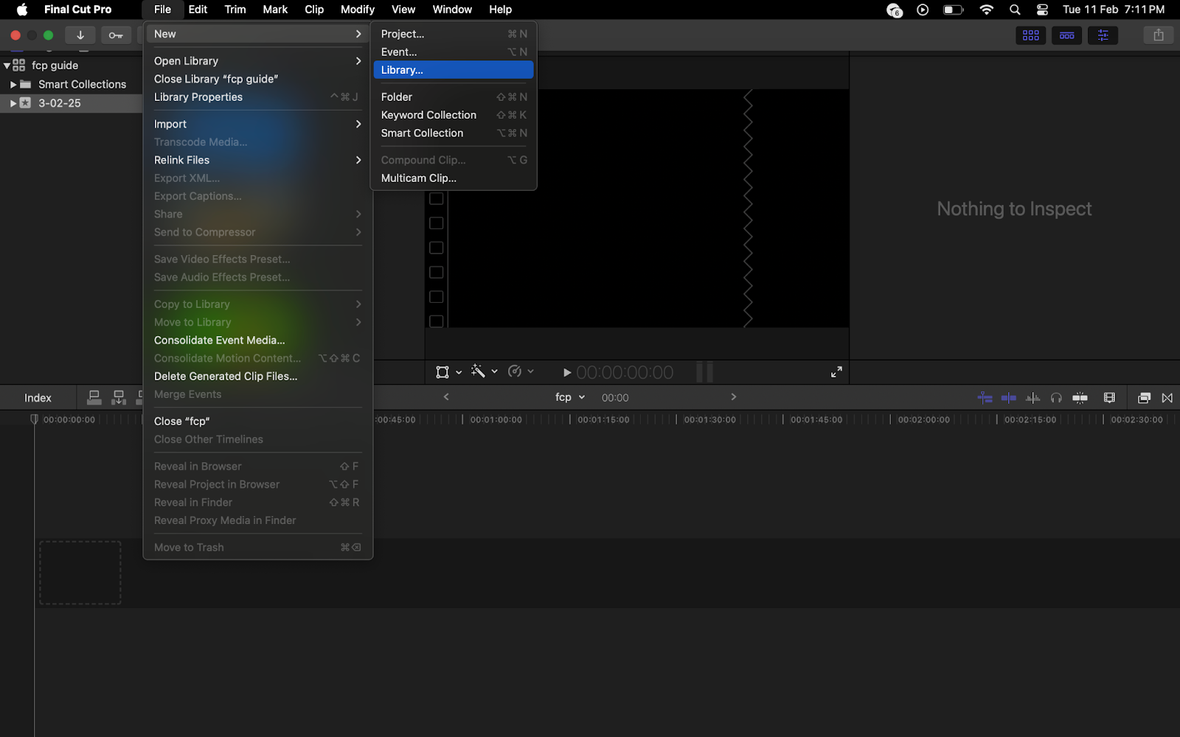Open the Edit menu

point(198,10)
